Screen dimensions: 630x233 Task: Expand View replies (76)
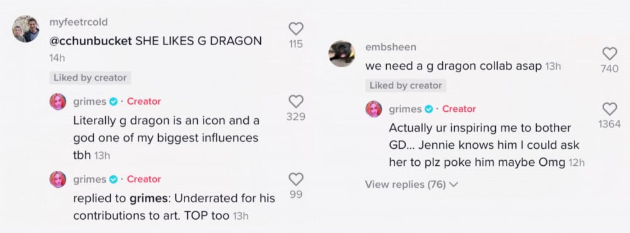pos(411,185)
